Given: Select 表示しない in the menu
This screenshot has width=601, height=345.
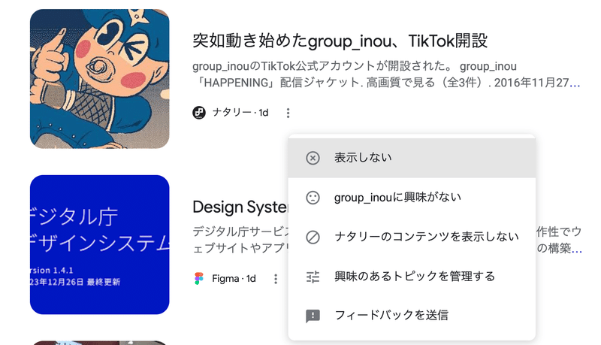Looking at the screenshot, I should coord(412,158).
